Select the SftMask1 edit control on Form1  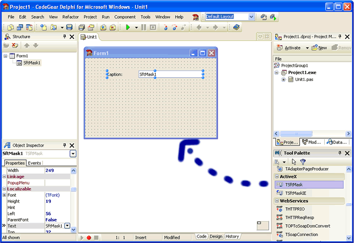171,74
